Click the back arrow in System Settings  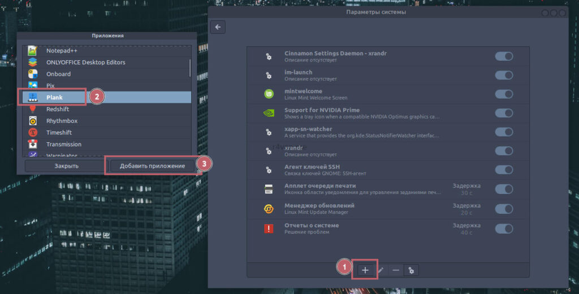coord(218,27)
